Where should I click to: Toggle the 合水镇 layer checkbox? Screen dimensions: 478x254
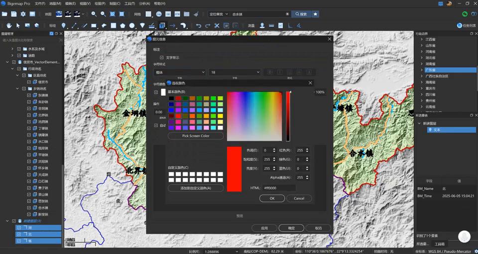pos(29,208)
